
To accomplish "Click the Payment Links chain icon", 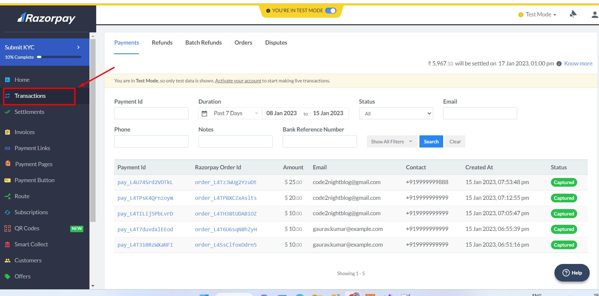I will point(7,148).
